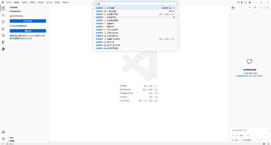Click gear icon on 打开设置 command row
Viewport: 271px width, 145px height.
[x=170, y=8]
